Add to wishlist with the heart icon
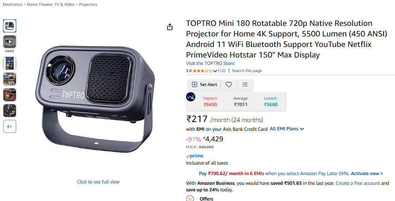Screen dimensions: 395x201 pos(229,85)
